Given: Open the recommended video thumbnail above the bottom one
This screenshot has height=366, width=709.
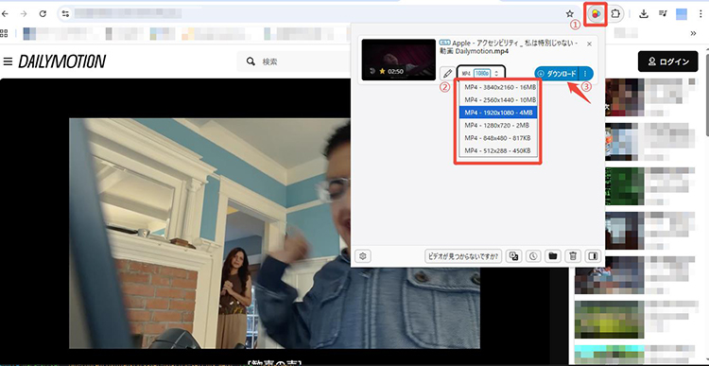Looking at the screenshot, I should click(x=609, y=320).
